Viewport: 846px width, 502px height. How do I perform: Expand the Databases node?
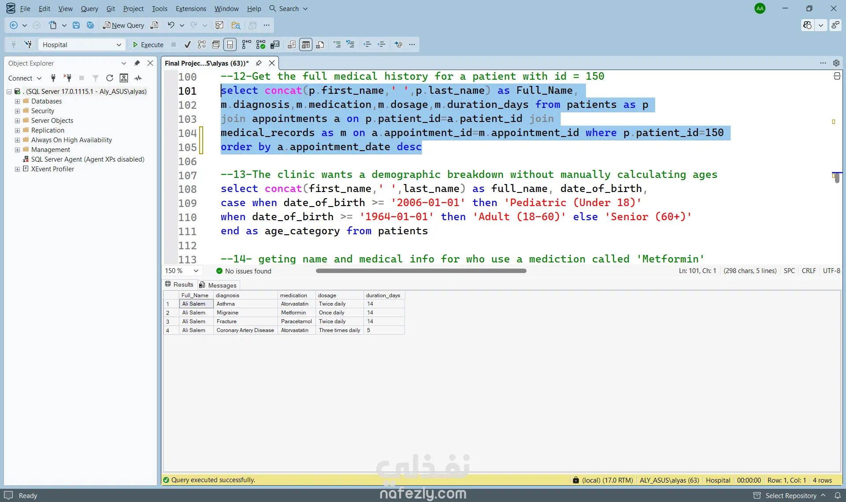pos(17,101)
